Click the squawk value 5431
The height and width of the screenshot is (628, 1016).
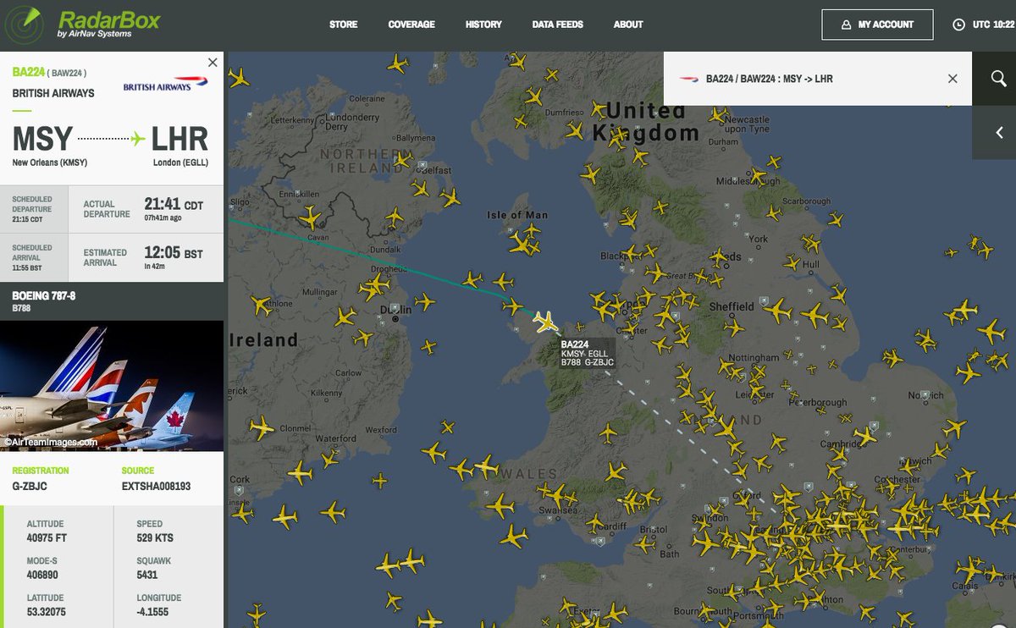[147, 573]
